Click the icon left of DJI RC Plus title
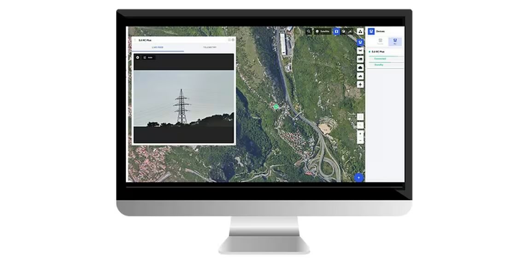 135,40
